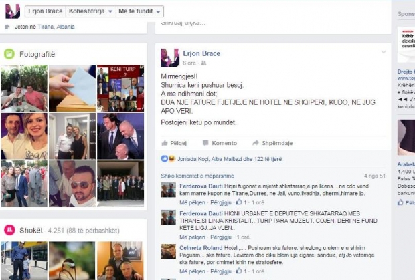Open Joniada Koçi reactor name link

point(193,159)
